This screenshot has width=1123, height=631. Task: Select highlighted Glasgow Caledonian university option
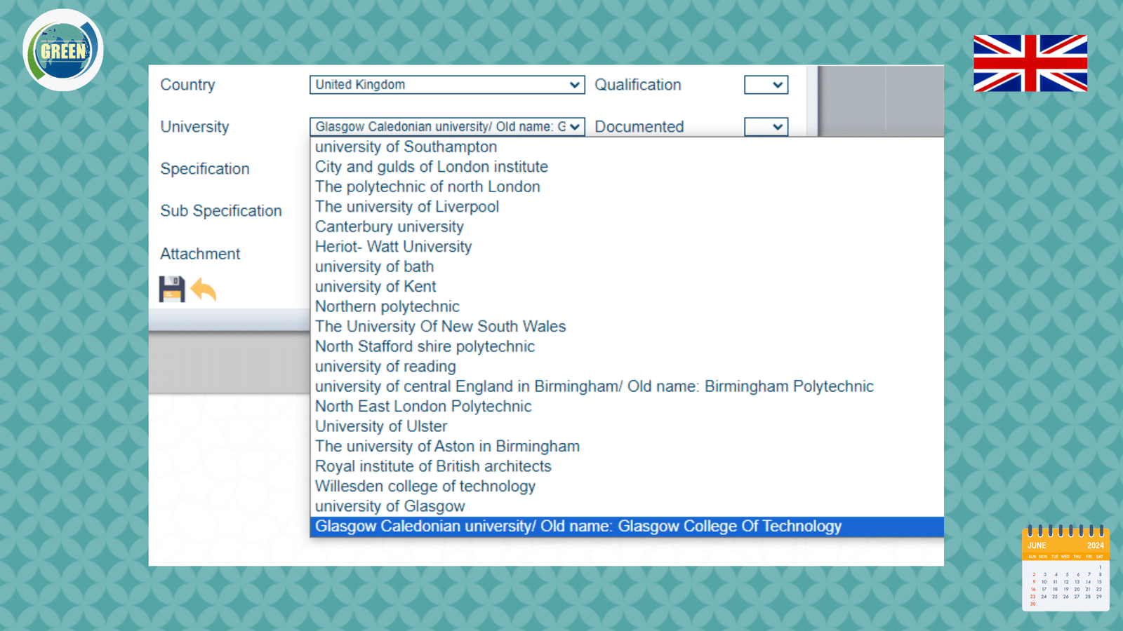(578, 527)
